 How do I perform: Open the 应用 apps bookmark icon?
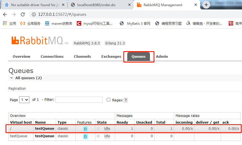point(5,23)
